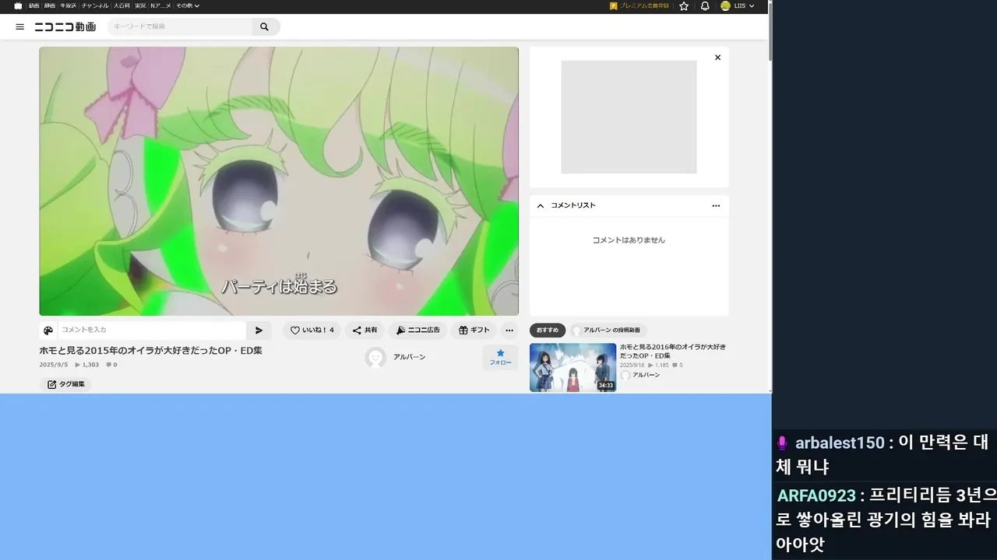Open the star favorites icon in header
997x560 pixels.
coord(684,5)
